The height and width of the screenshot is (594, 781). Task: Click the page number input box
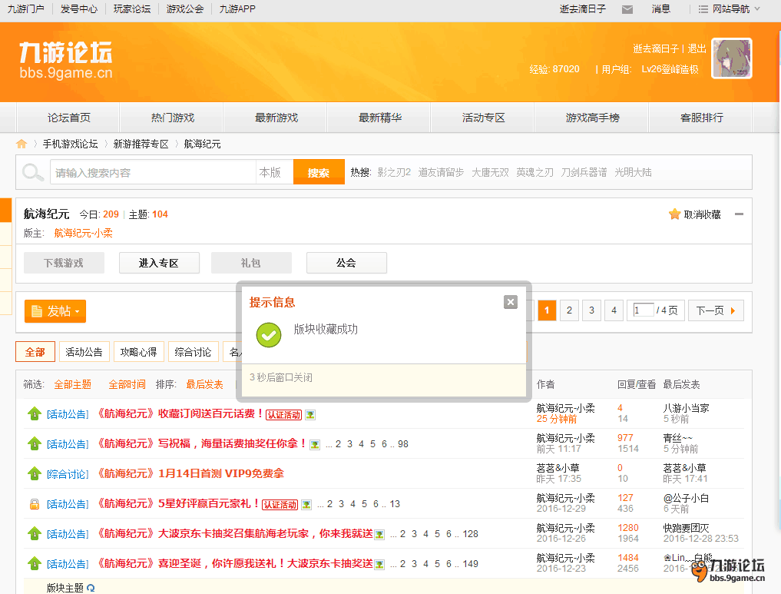click(x=643, y=310)
